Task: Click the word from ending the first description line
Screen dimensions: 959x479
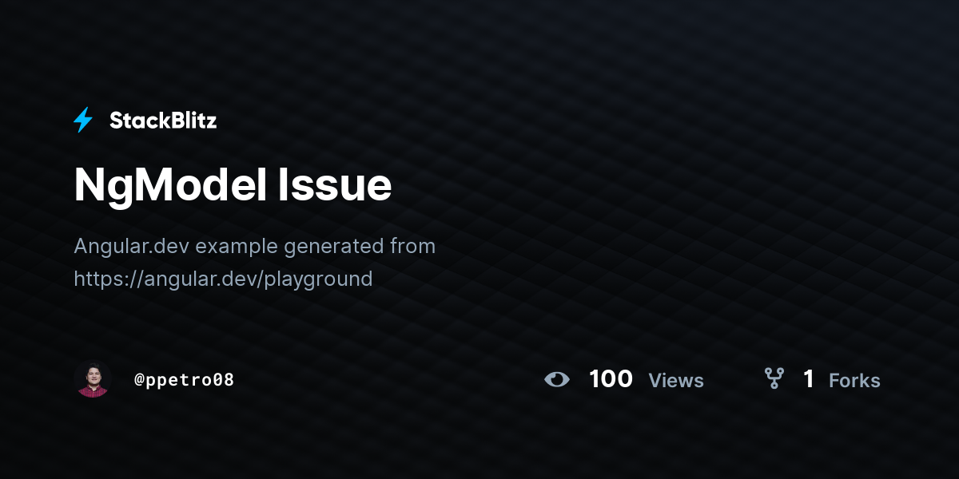Action: (412, 246)
